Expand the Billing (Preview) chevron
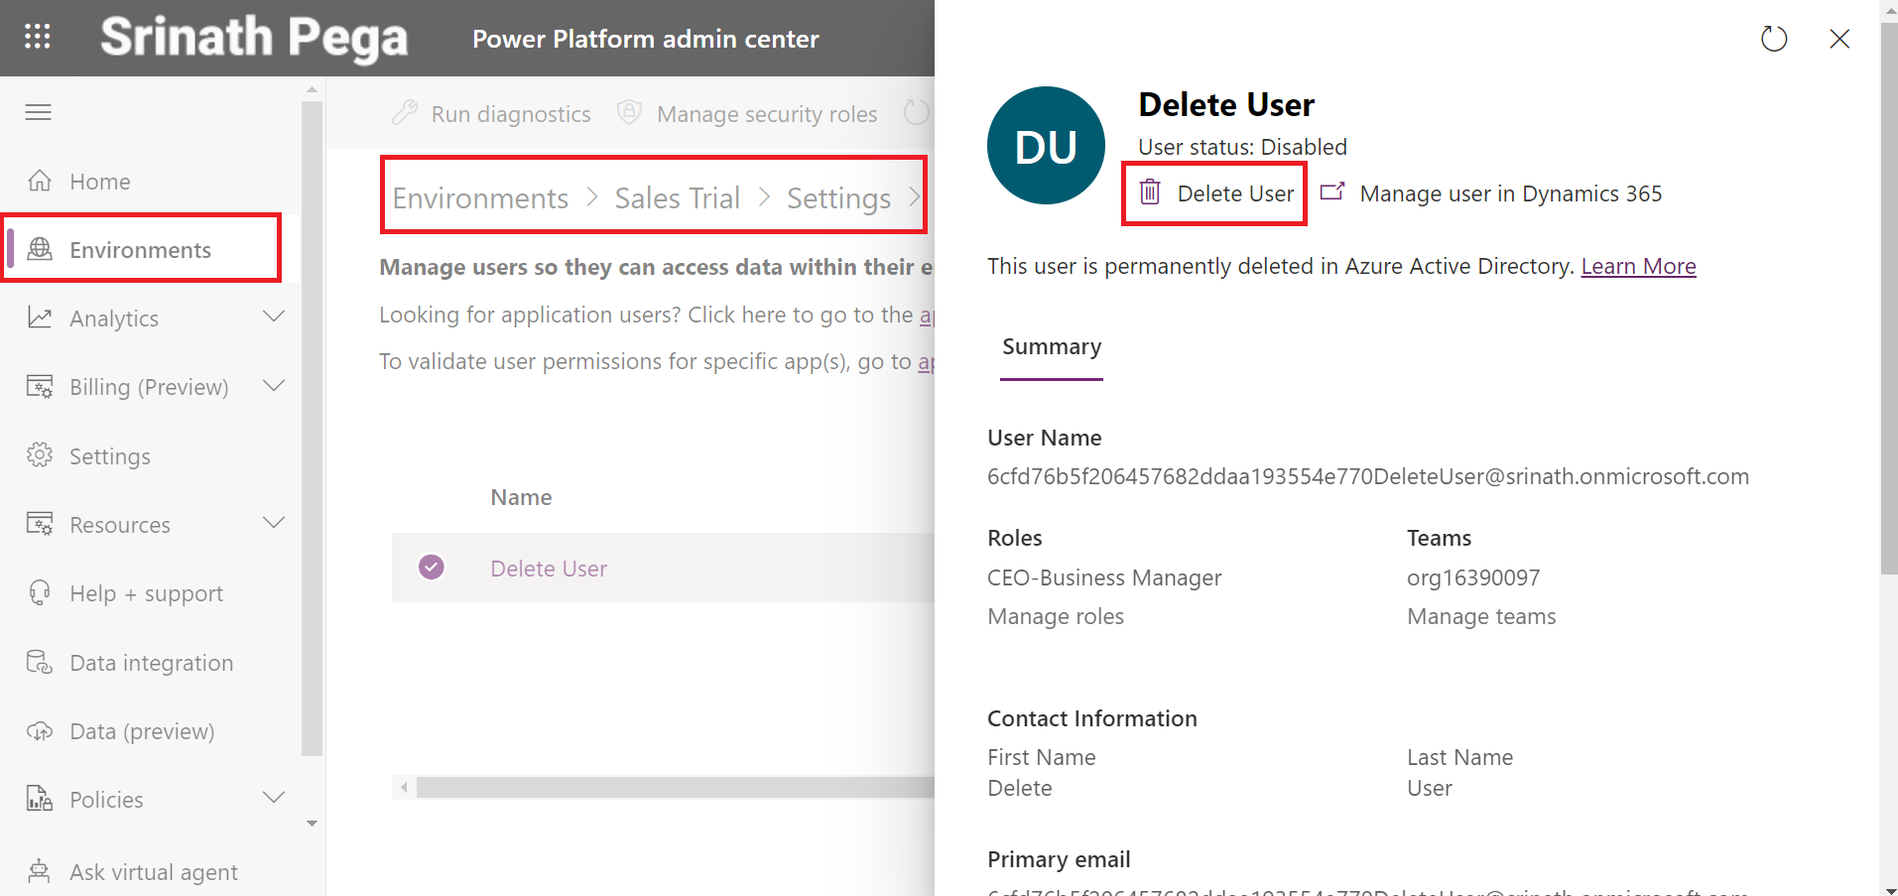 coord(274,385)
